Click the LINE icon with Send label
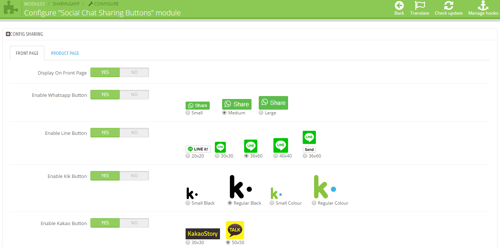The height and width of the screenshot is (247, 500). 309,142
